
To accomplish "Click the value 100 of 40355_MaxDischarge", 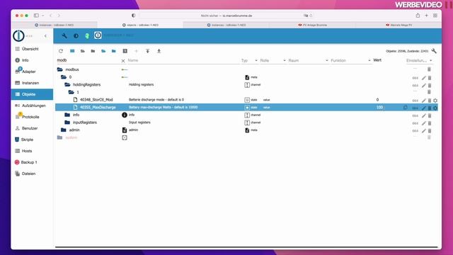I will coord(379,107).
